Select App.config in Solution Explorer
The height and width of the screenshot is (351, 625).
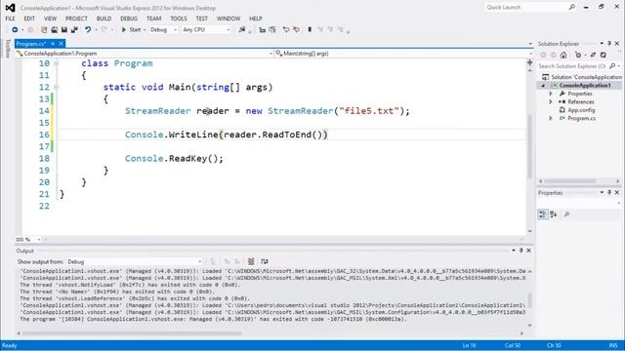[x=581, y=110]
